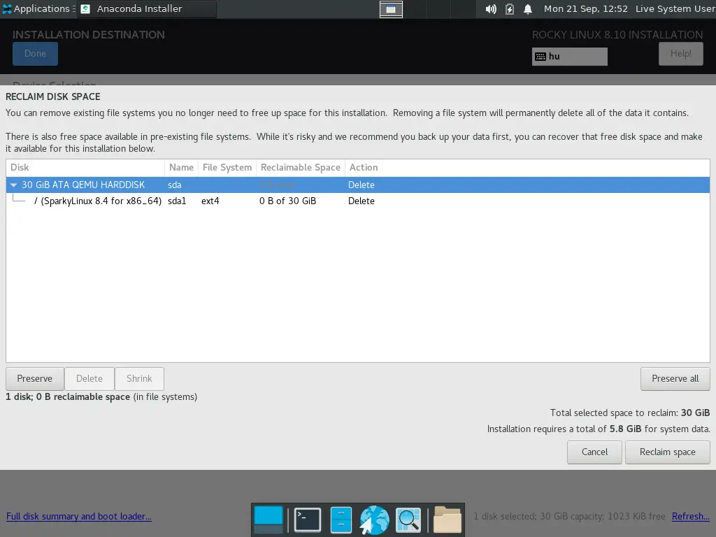The image size is (716, 537).
Task: Open the application finder magnifier icon
Action: [x=408, y=520]
